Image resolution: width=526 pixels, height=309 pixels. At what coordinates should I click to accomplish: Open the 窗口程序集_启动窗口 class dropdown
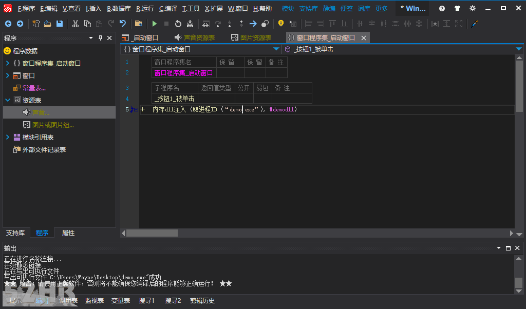pyautogui.click(x=276, y=49)
